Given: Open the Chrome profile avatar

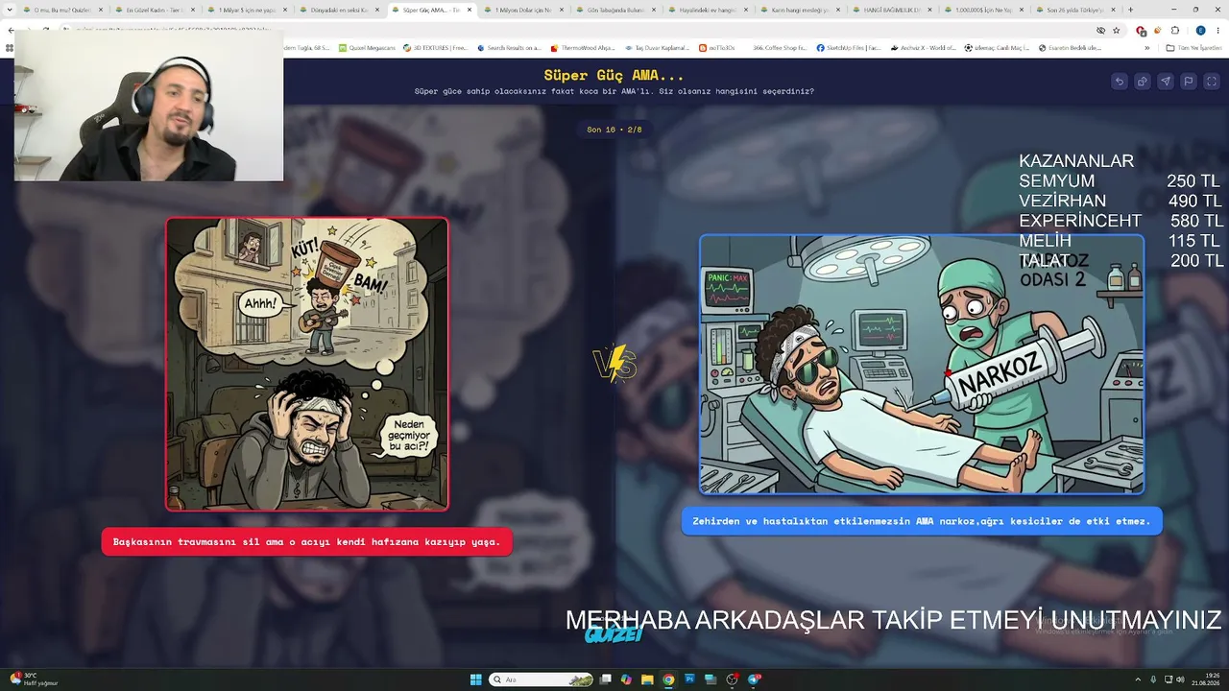Looking at the screenshot, I should click(1200, 31).
